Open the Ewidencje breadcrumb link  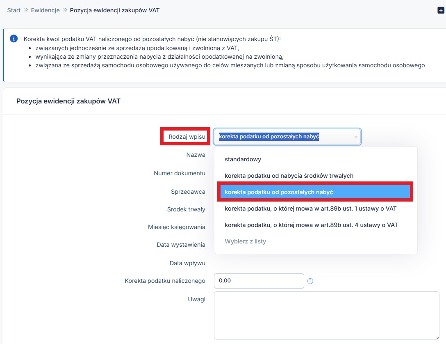[x=45, y=10]
